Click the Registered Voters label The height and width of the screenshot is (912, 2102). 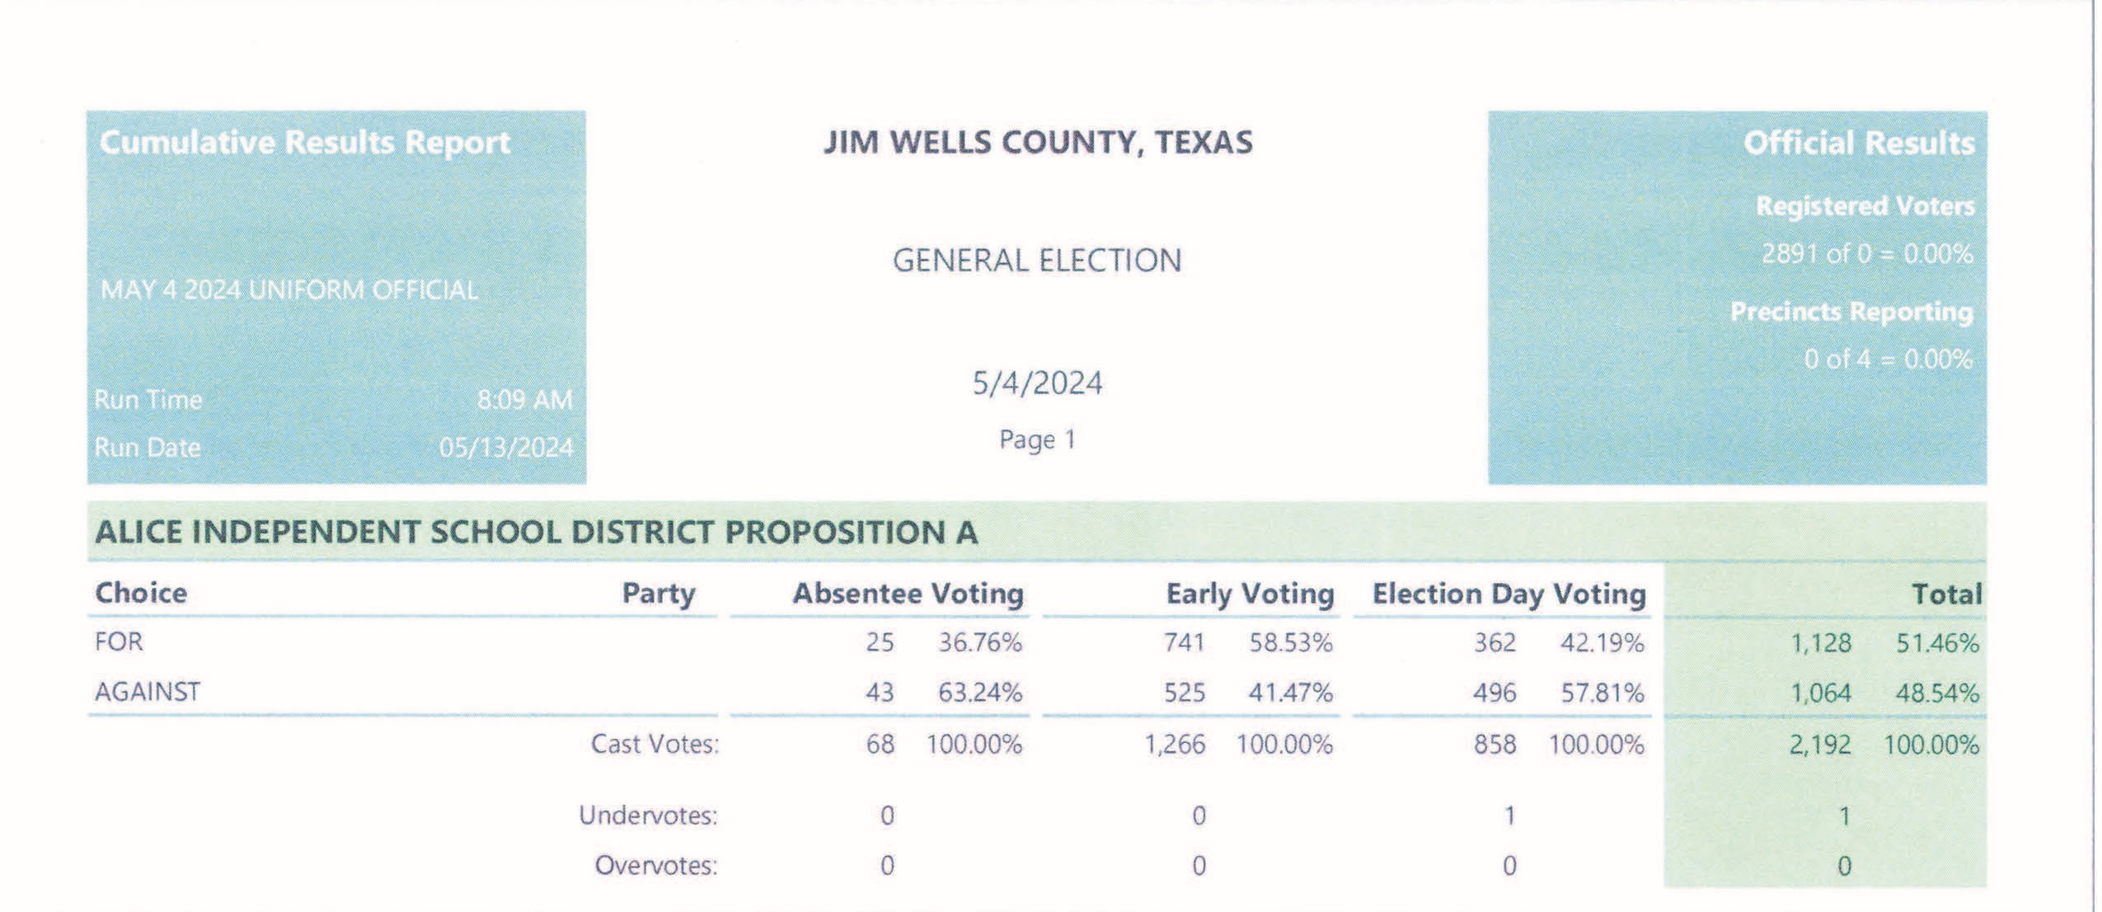pos(1865,205)
